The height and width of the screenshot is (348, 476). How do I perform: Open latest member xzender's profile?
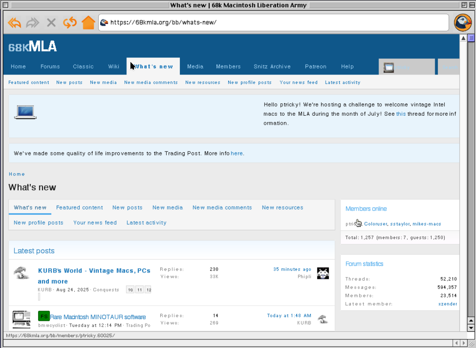point(448,304)
